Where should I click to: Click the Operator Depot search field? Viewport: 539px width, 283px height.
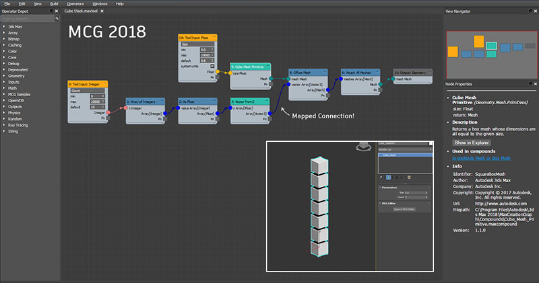[x=27, y=19]
